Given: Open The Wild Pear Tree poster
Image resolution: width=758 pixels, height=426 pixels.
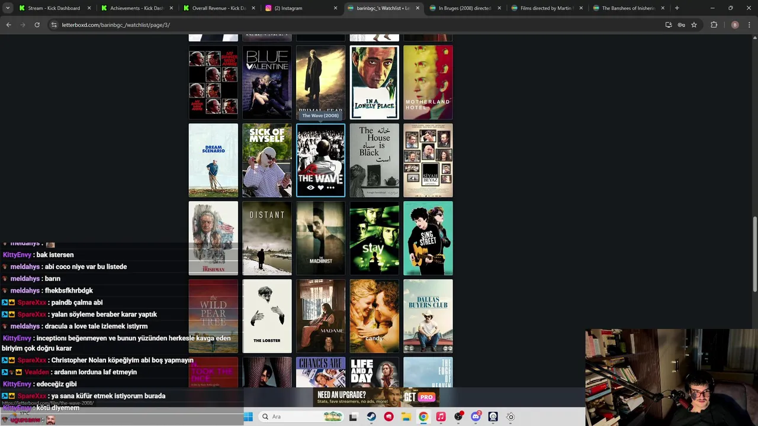Looking at the screenshot, I should point(213,317).
